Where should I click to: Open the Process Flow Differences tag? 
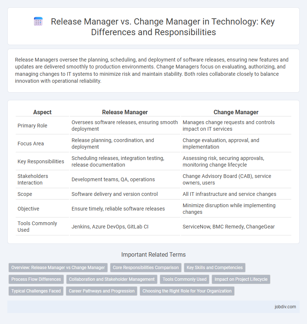click(36, 279)
